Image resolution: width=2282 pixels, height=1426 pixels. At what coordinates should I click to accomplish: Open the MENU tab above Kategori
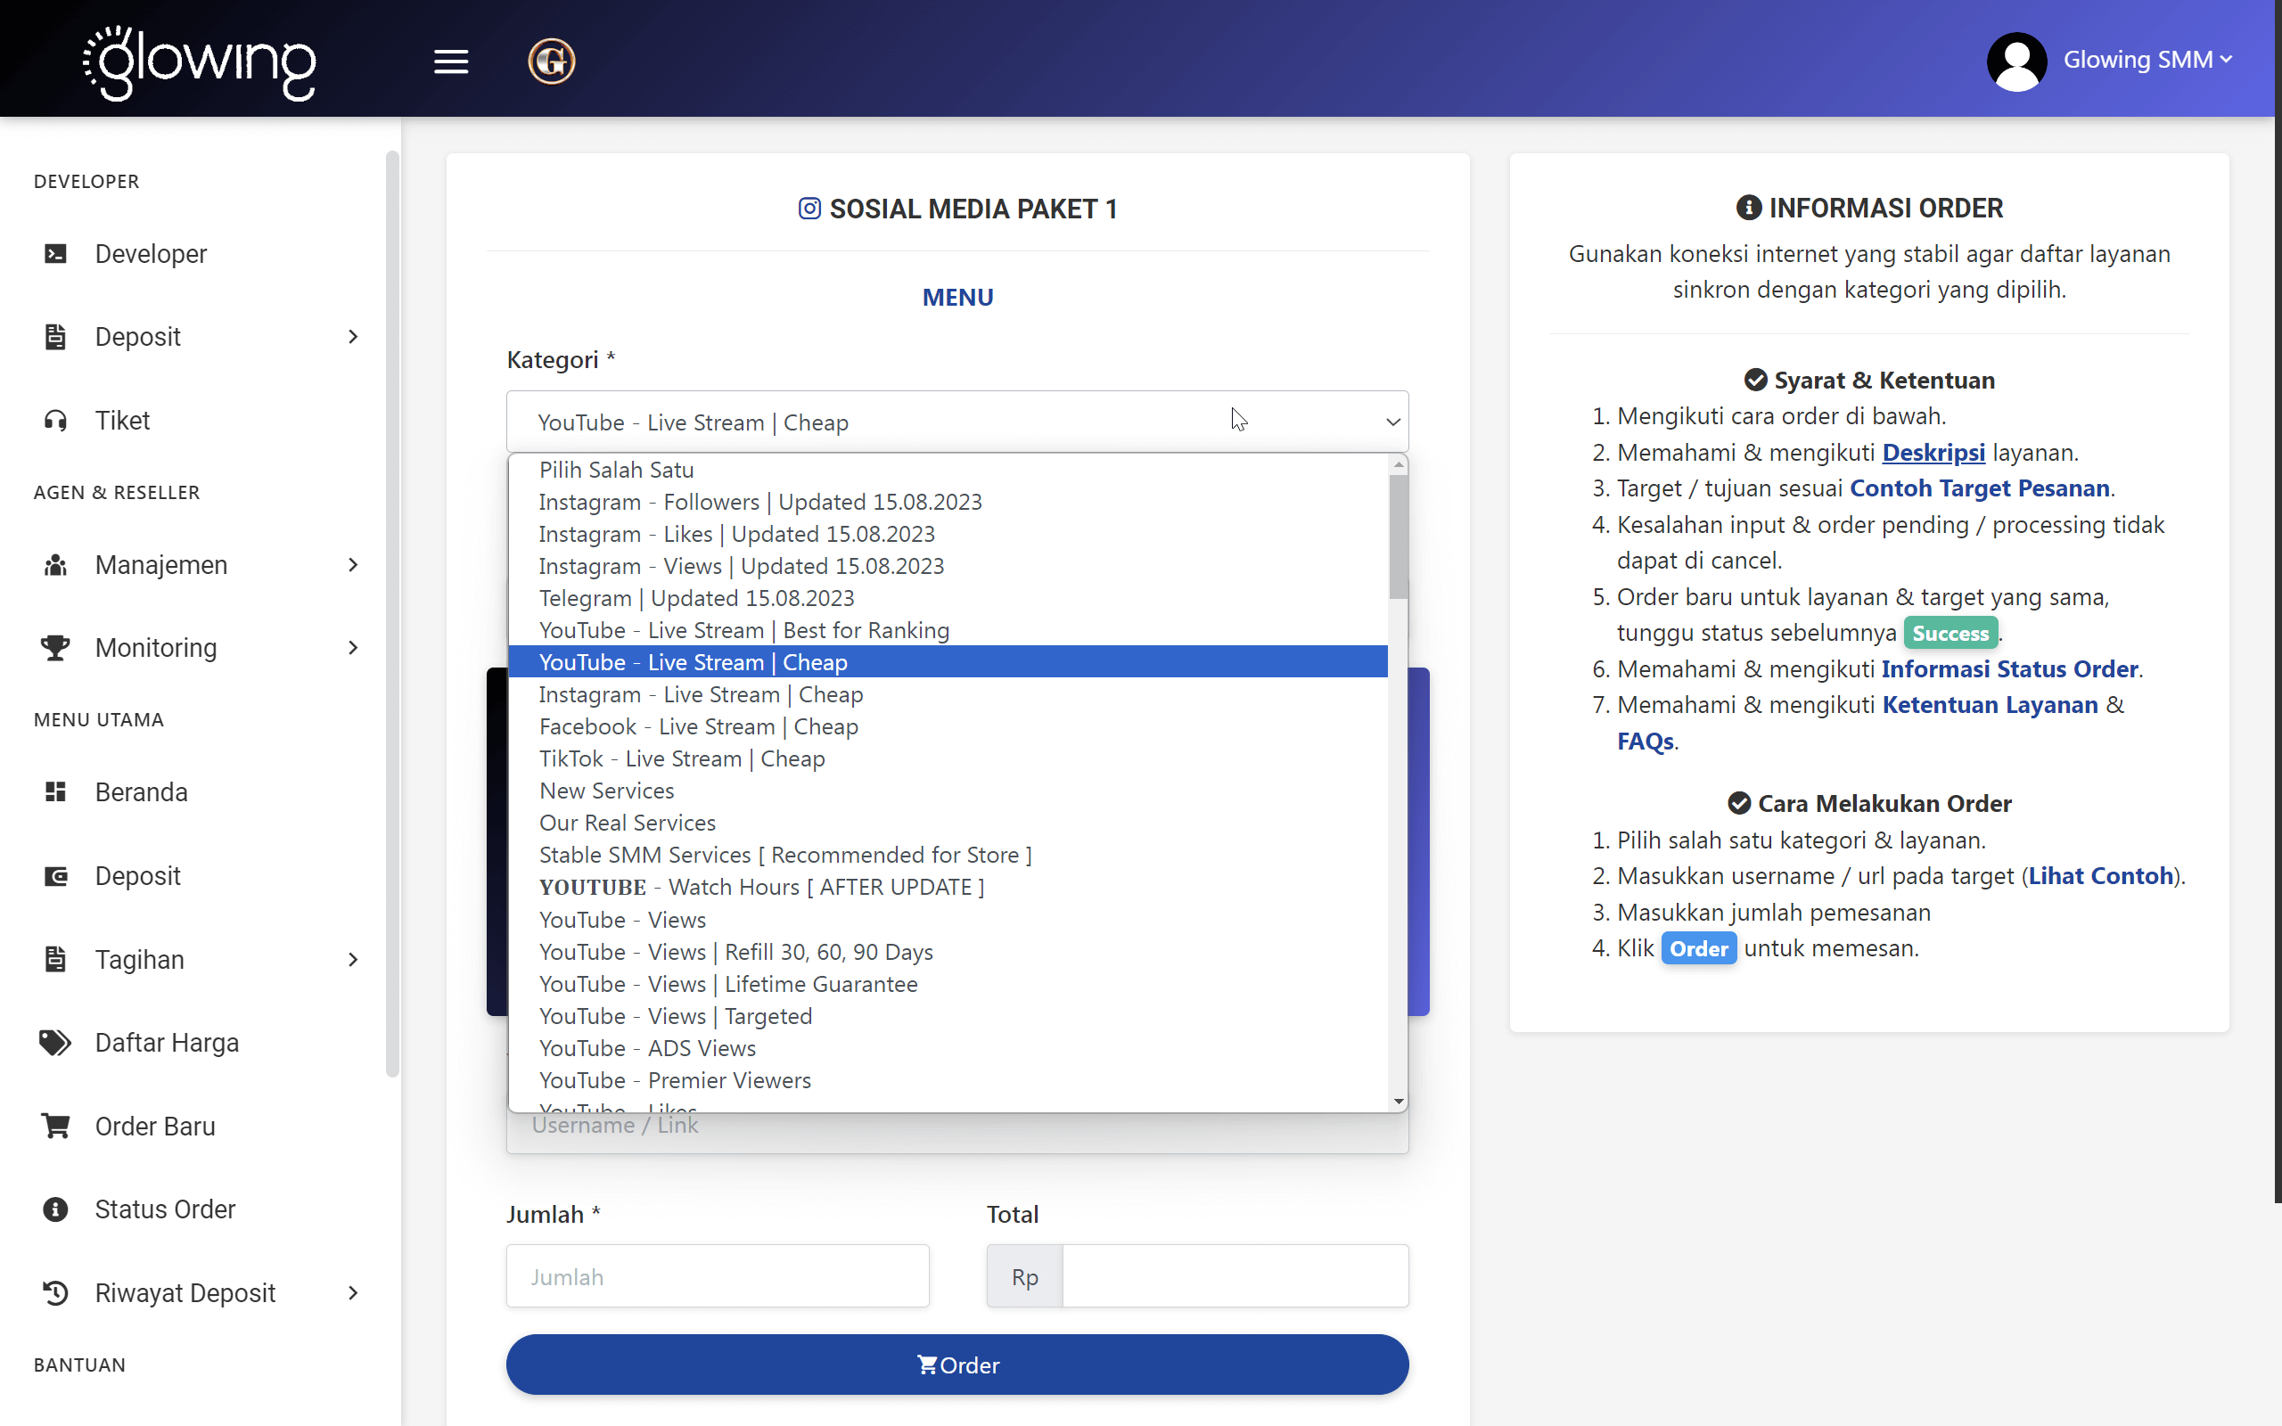coord(957,296)
